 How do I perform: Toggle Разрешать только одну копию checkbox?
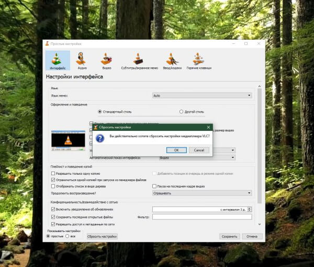(53, 174)
